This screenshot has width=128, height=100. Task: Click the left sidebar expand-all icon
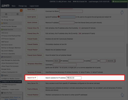[x=6, y=14]
